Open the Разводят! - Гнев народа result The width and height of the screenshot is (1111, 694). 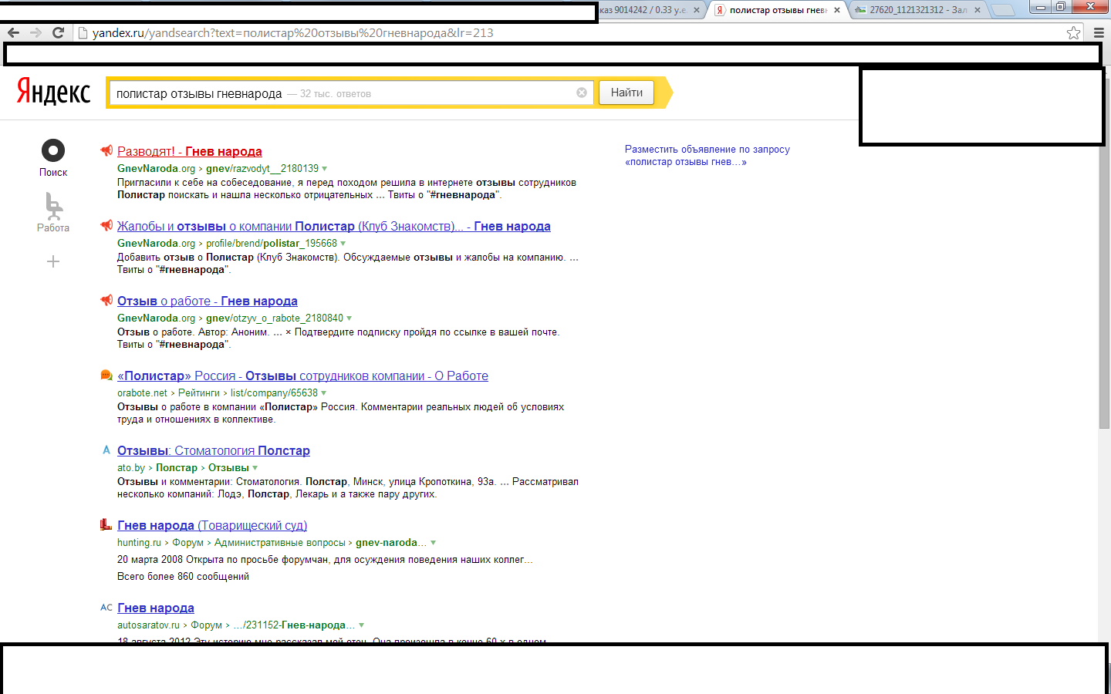pos(190,151)
